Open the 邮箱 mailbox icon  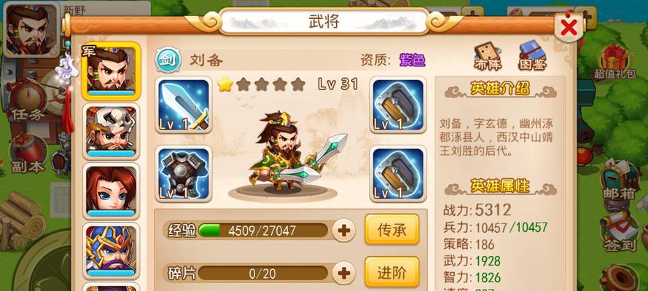pyautogui.click(x=619, y=181)
